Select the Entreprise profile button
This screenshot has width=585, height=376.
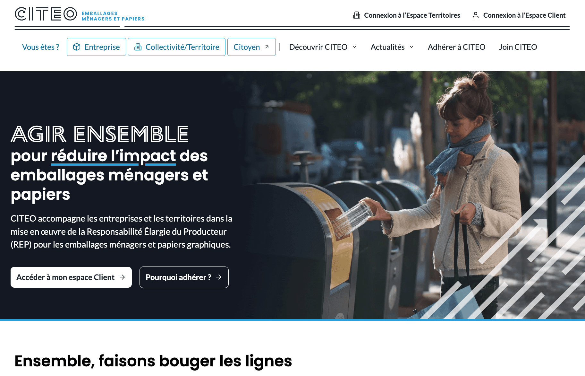tap(96, 47)
